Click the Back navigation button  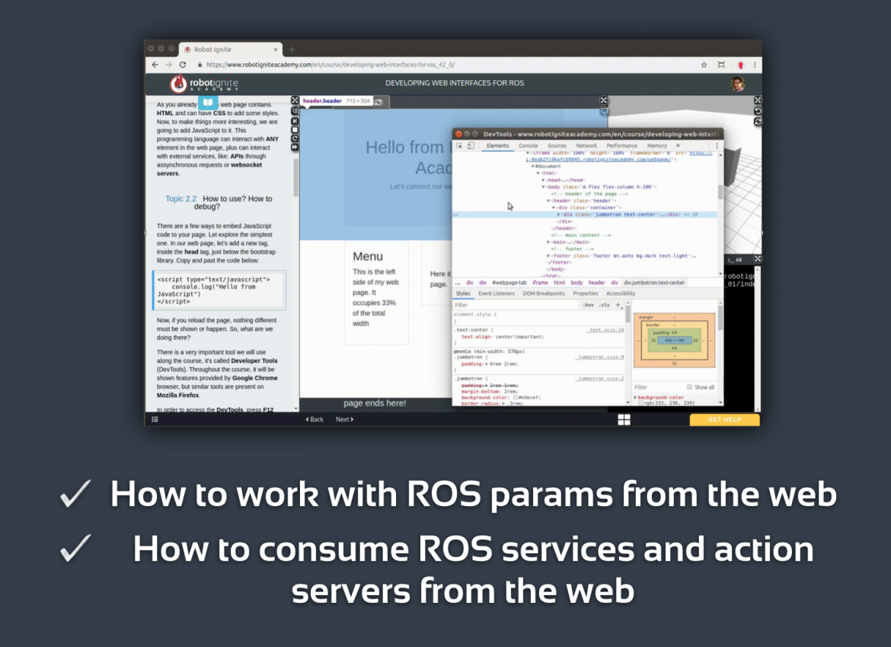315,420
